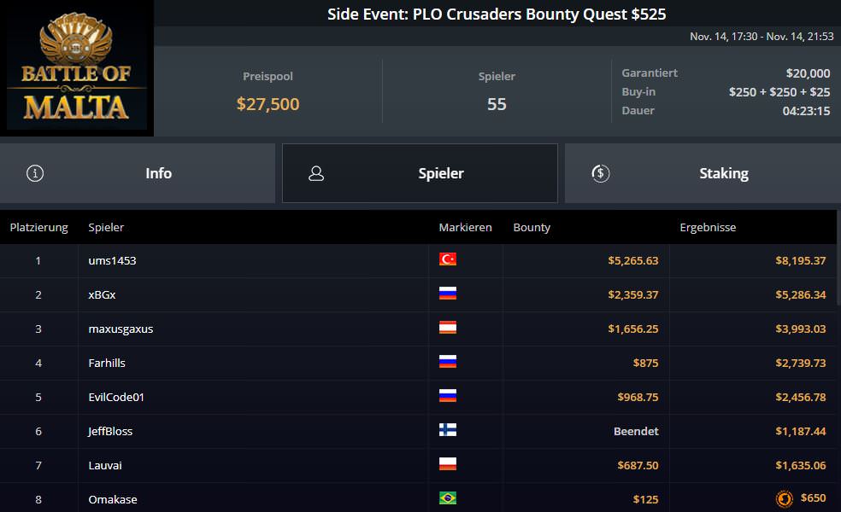The height and width of the screenshot is (512, 841).
Task: Click the info circle icon
Action: (x=35, y=173)
